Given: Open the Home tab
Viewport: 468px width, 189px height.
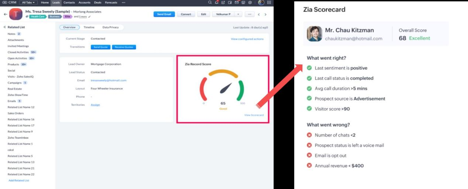Looking at the screenshot, I should (45, 3).
